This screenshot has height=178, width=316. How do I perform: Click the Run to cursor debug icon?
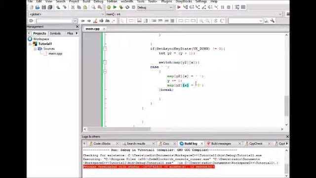click(185, 7)
